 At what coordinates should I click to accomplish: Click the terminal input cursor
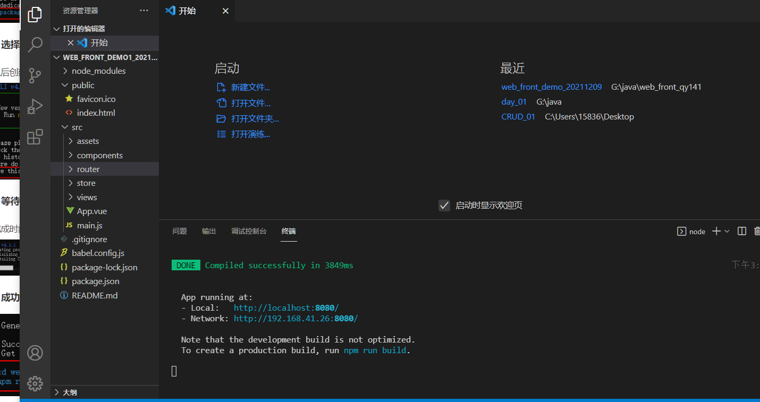[174, 371]
